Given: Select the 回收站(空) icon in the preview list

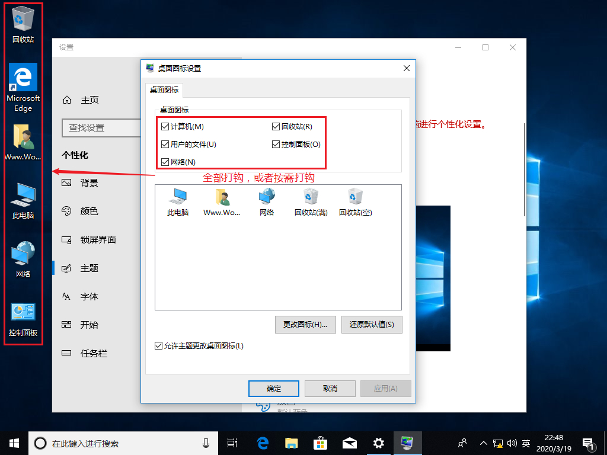Looking at the screenshot, I should pyautogui.click(x=355, y=201).
